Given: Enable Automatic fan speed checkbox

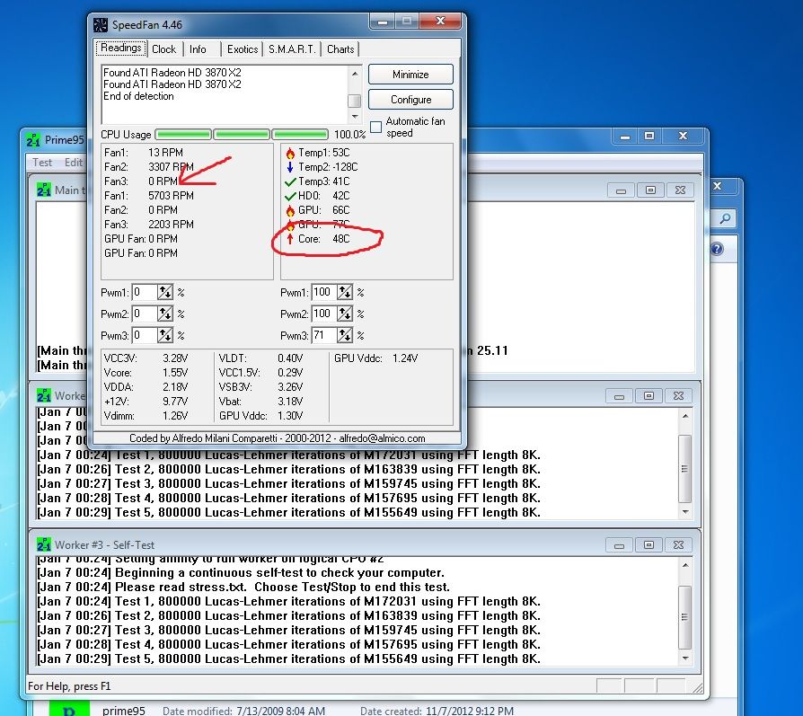Looking at the screenshot, I should pos(375,127).
